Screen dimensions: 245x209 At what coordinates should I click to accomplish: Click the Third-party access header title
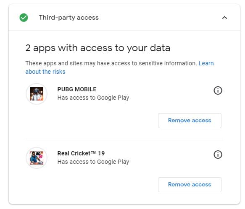(69, 18)
